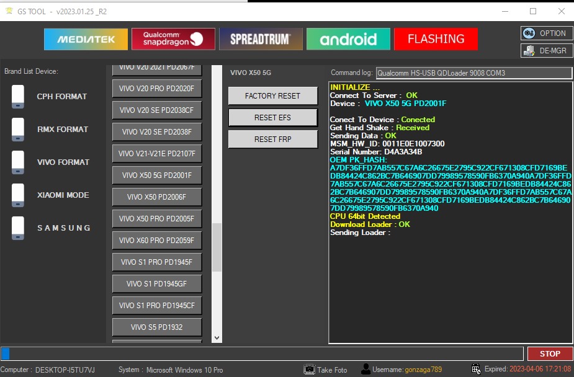Choose VIVO FORMAT brand

[63, 162]
